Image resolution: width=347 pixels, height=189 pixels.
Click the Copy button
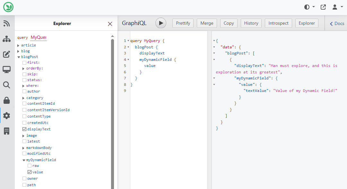point(229,23)
